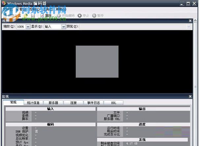Click the 服务器 URL label
Screen dimensions: 199x146
(112, 119)
